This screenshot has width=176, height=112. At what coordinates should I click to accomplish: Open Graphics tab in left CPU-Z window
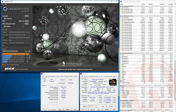click(67, 76)
